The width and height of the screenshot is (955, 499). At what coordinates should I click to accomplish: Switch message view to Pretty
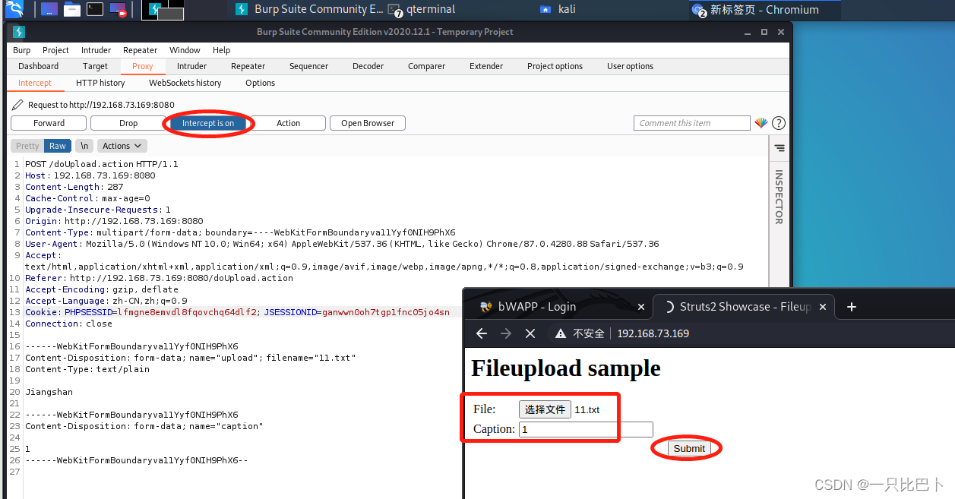point(27,146)
